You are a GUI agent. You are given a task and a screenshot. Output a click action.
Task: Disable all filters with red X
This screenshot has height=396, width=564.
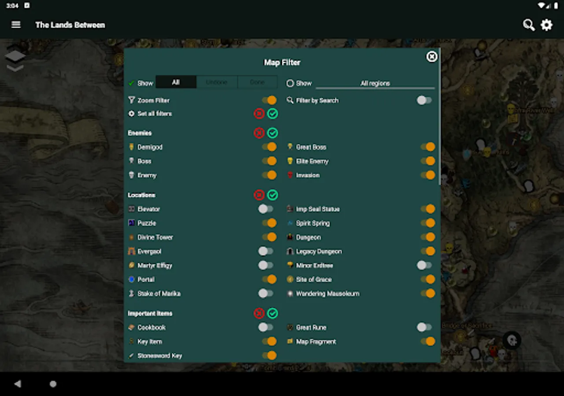coord(259,114)
